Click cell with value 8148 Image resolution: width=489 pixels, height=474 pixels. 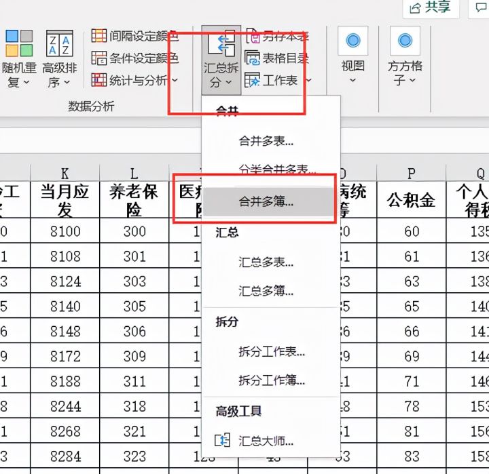click(65, 331)
